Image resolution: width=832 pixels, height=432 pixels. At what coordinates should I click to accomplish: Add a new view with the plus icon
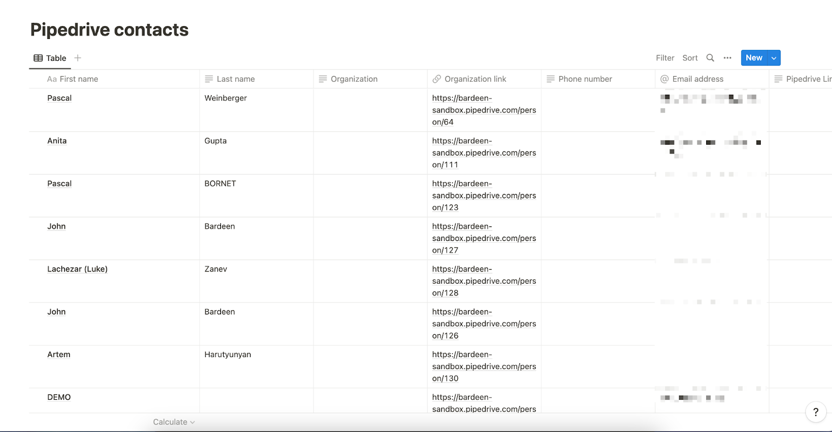point(77,58)
